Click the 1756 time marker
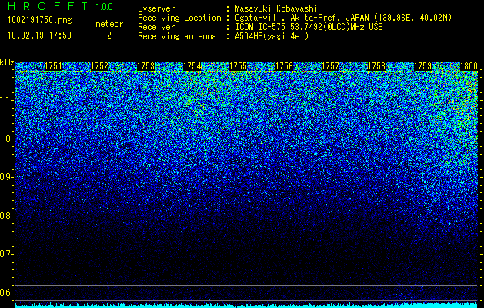484x308 pixels. 284,66
